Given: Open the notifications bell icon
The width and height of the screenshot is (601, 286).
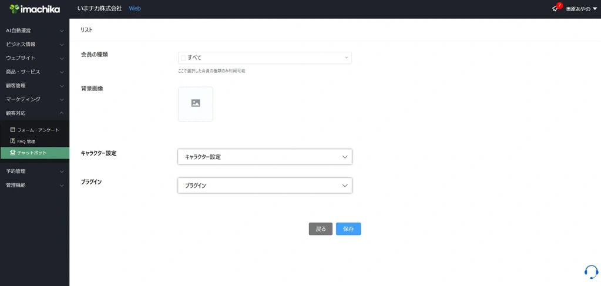Looking at the screenshot, I should tap(555, 8).
